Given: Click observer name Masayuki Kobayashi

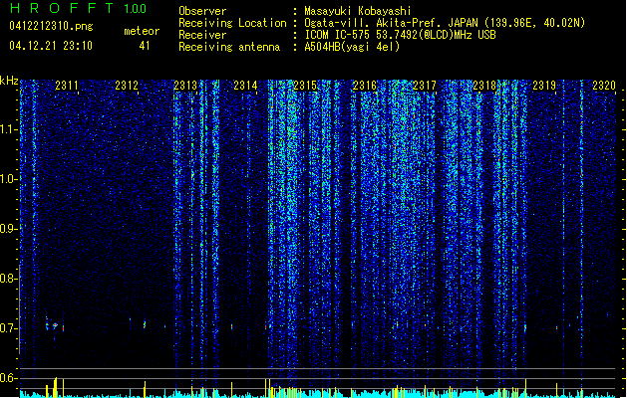Looking at the screenshot, I should (x=357, y=11).
